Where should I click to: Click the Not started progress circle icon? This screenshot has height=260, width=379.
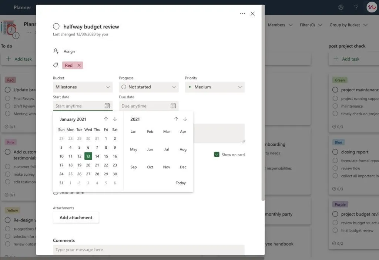tap(124, 87)
